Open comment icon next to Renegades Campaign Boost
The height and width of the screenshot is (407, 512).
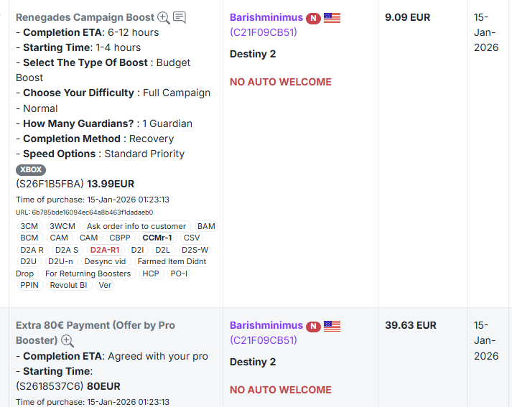tap(180, 17)
